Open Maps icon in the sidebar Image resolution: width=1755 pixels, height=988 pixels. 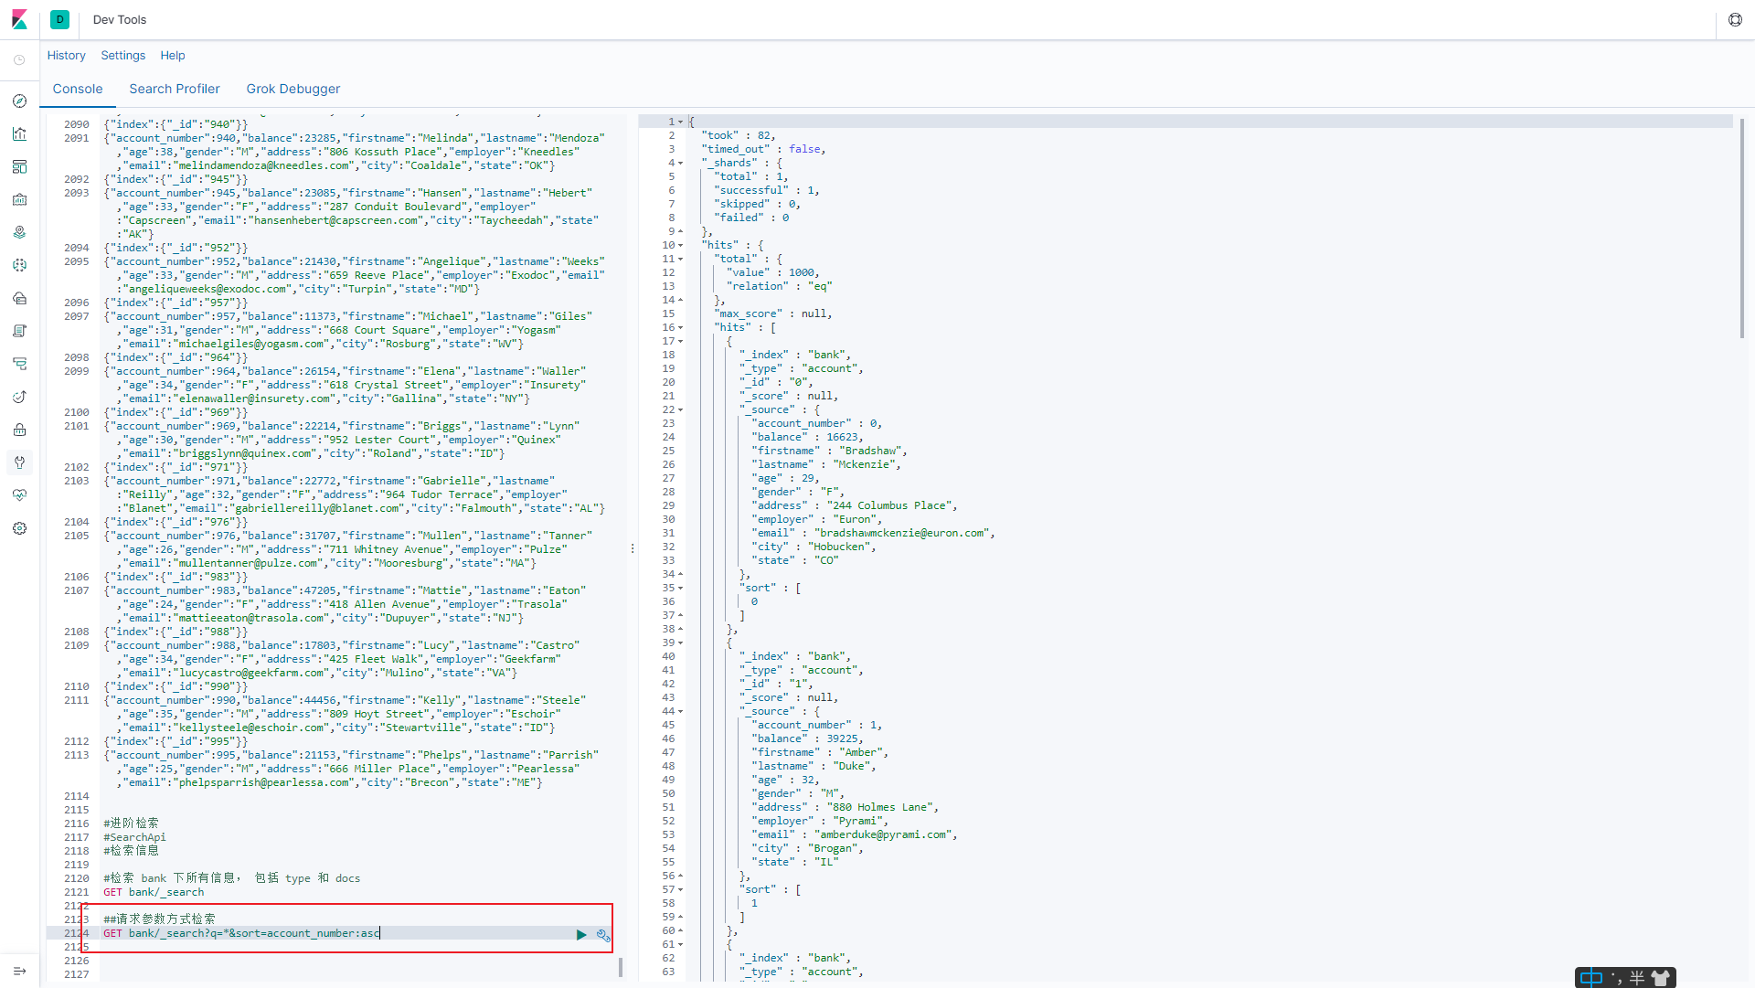click(19, 232)
